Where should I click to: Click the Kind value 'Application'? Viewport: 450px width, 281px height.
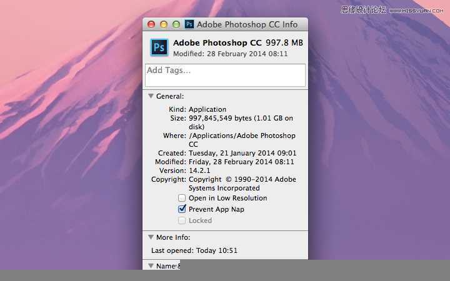pos(207,109)
